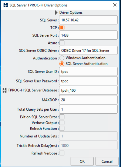Toggle the TCP checkbox
Image resolution: width=121 pixels, height=167 pixels.
pyautogui.click(x=62, y=28)
